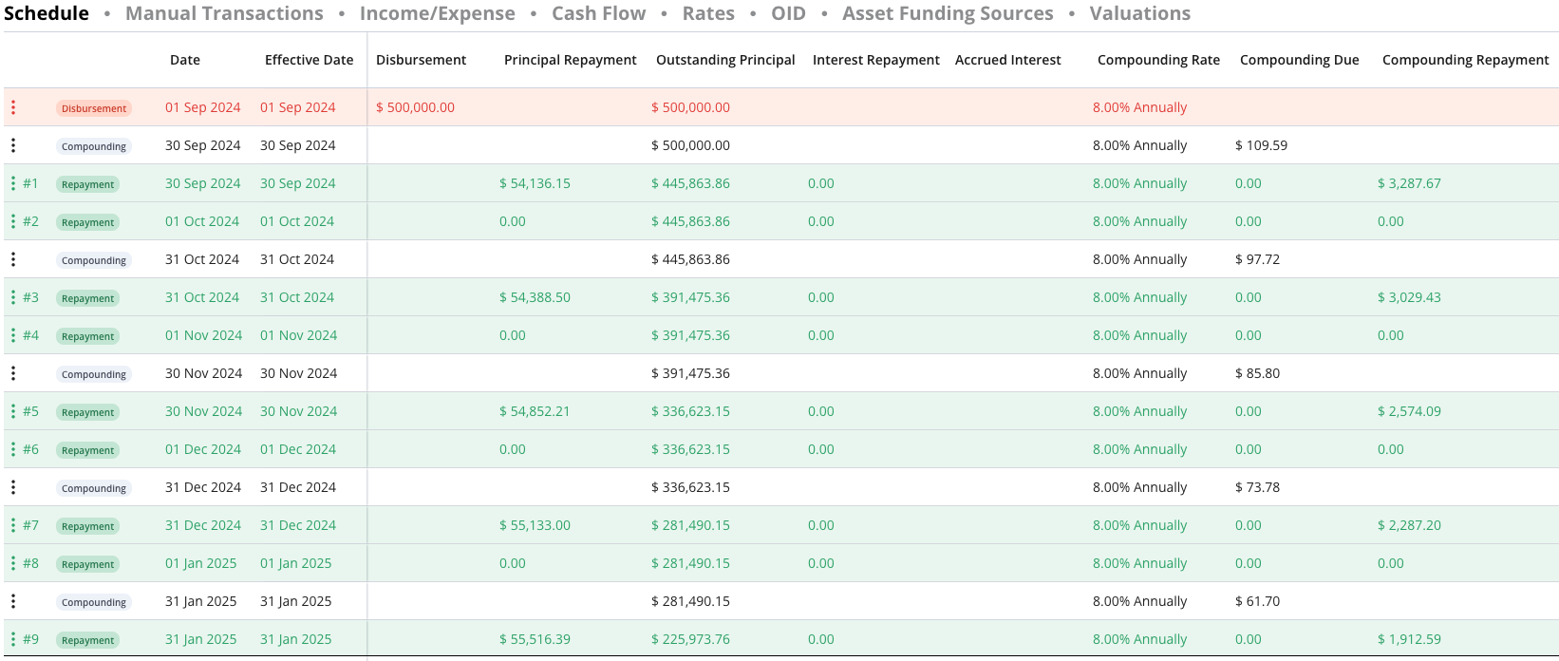Viewport: 1559px width, 661px height.
Task: Open the Disbursement row's three-dot menu
Action: 13,107
